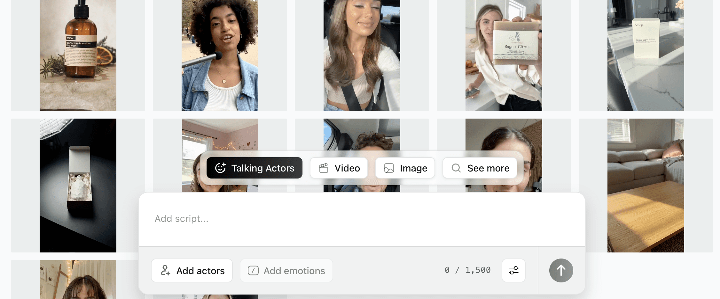This screenshot has height=299, width=720.
Task: Open the See more search option
Action: point(480,168)
